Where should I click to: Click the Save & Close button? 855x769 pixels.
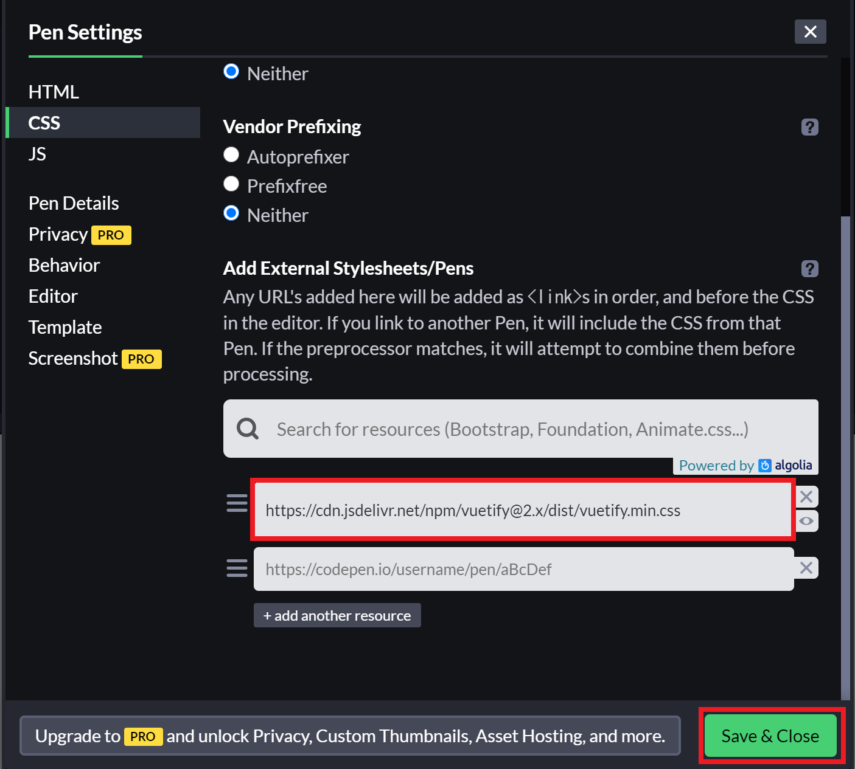pos(769,736)
